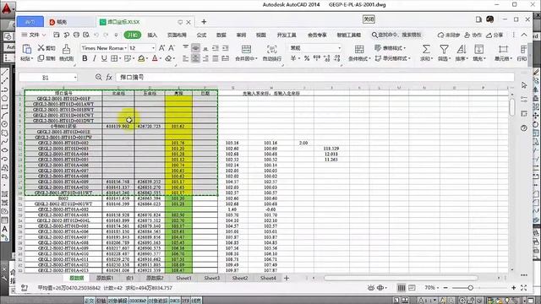Screen dimensions: 541x304
Task: Toggle the horizontal center alignment button
Action: point(195,58)
